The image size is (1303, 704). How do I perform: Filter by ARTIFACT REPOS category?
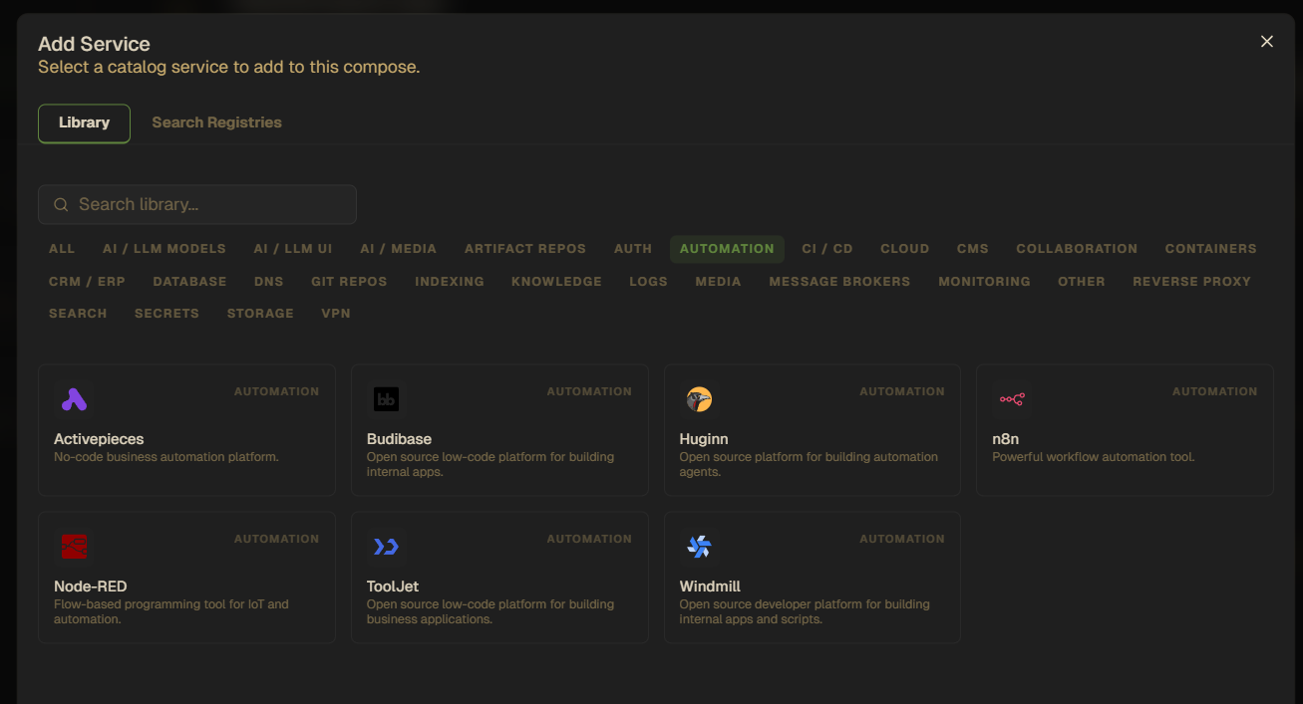525,249
